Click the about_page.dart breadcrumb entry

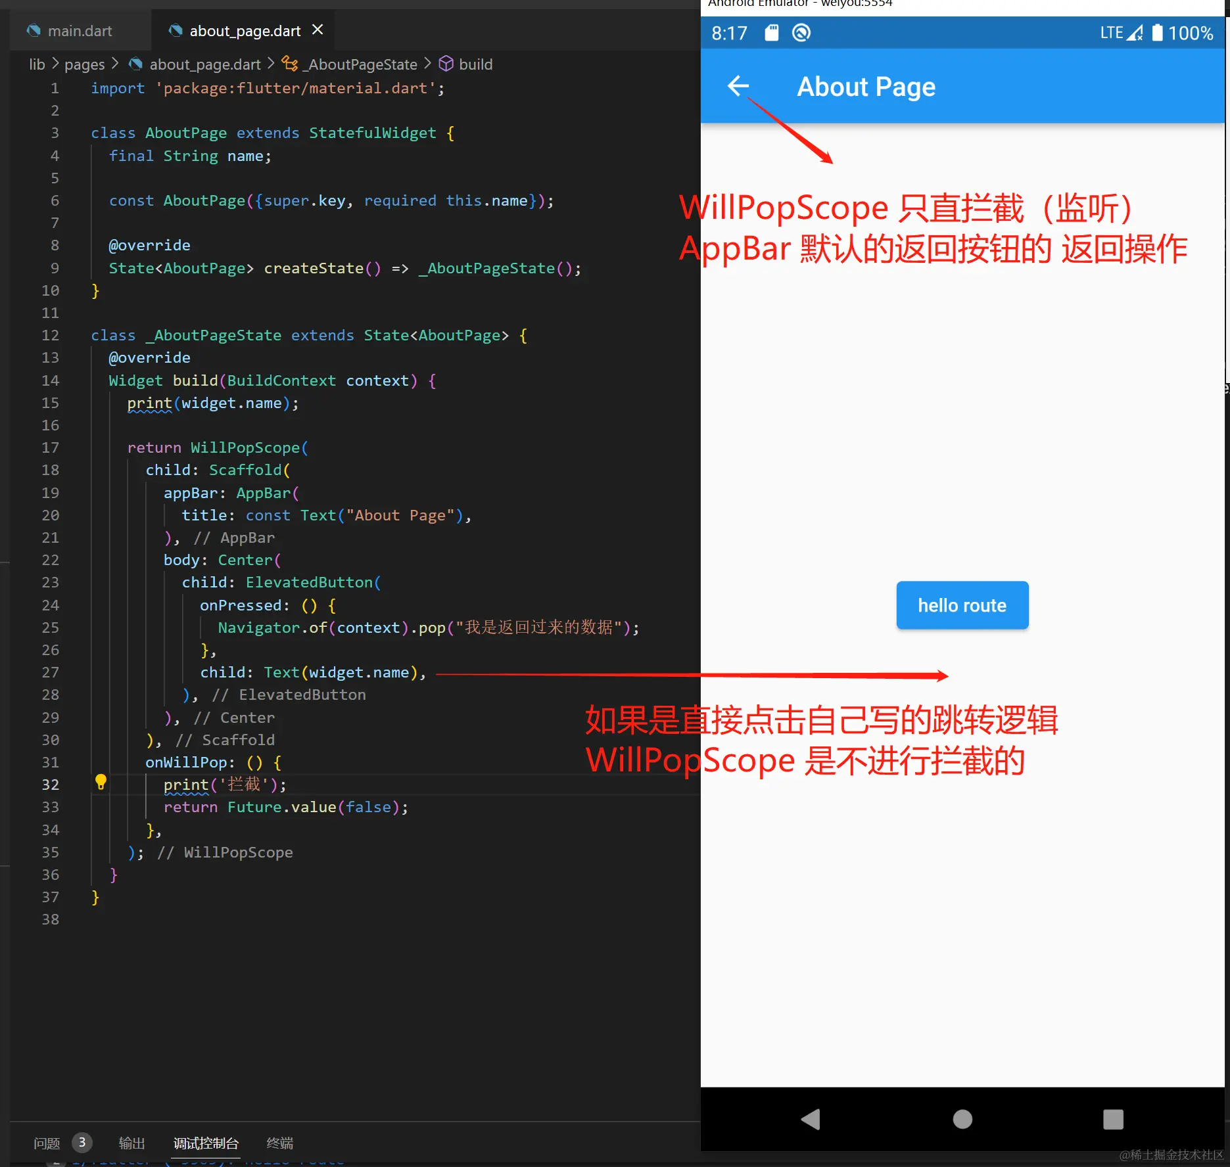(x=204, y=64)
